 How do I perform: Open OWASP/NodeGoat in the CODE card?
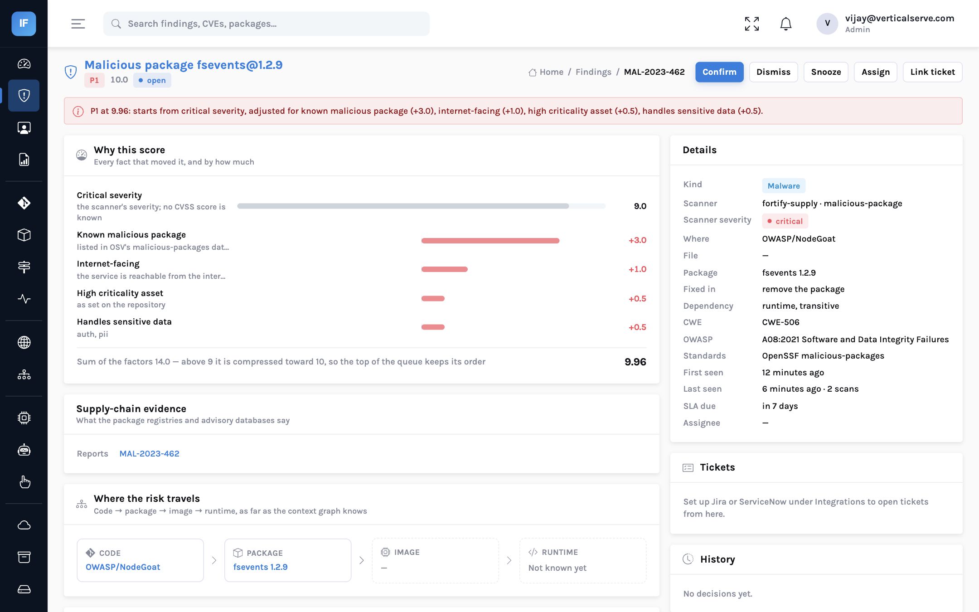coord(123,567)
